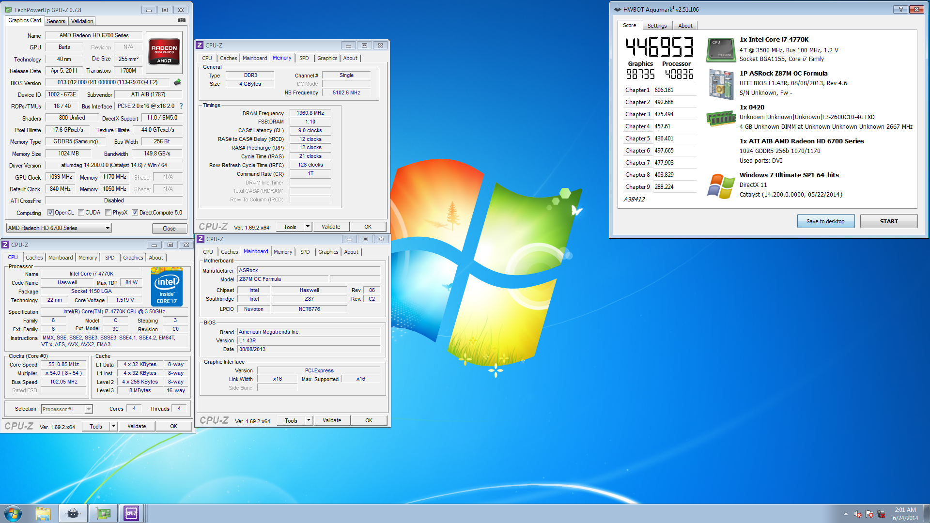
Task: Click the Windows flag icon in Aquamark
Action: point(721,186)
